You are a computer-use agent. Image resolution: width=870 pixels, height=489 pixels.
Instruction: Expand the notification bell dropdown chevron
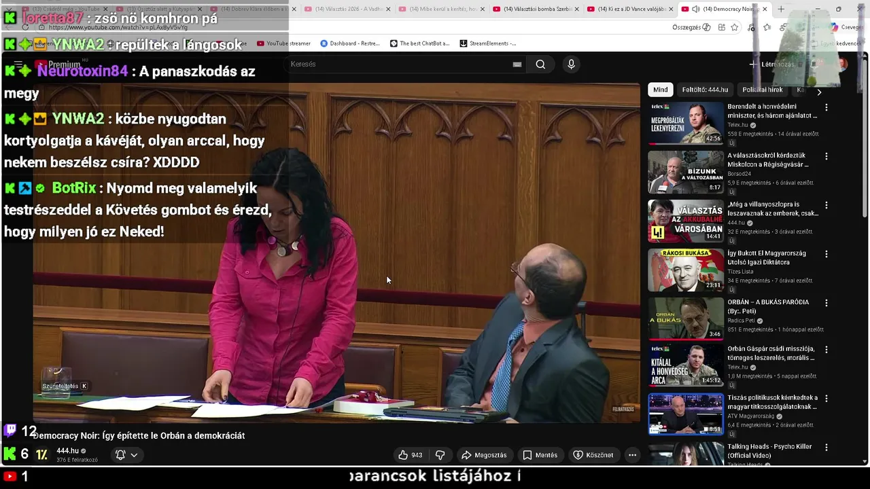(134, 455)
